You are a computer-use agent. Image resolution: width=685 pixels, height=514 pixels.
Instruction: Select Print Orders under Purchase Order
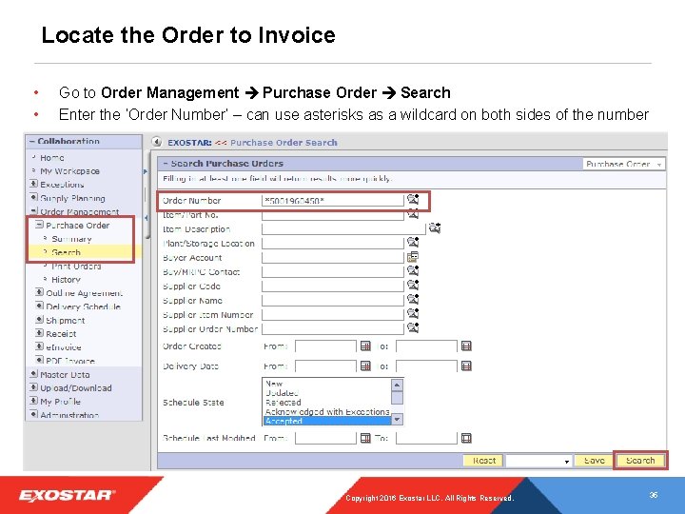click(76, 267)
